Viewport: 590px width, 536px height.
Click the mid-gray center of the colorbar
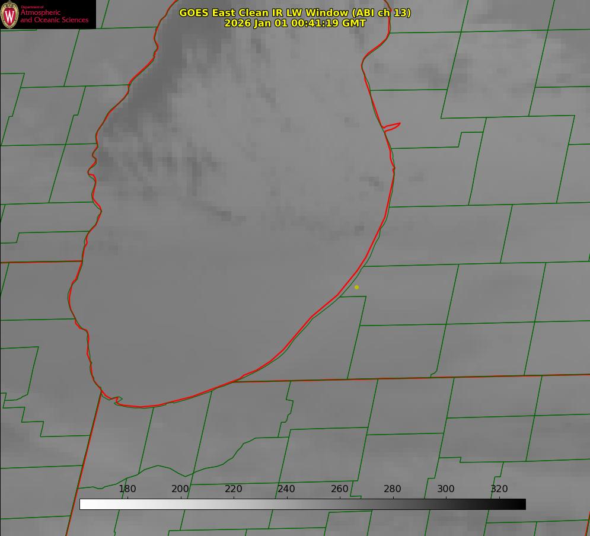[302, 505]
